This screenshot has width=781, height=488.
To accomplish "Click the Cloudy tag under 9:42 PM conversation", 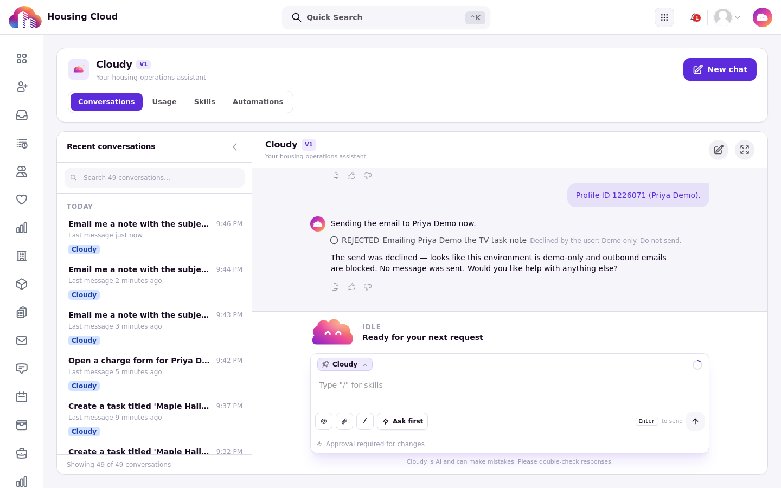I will (84, 386).
